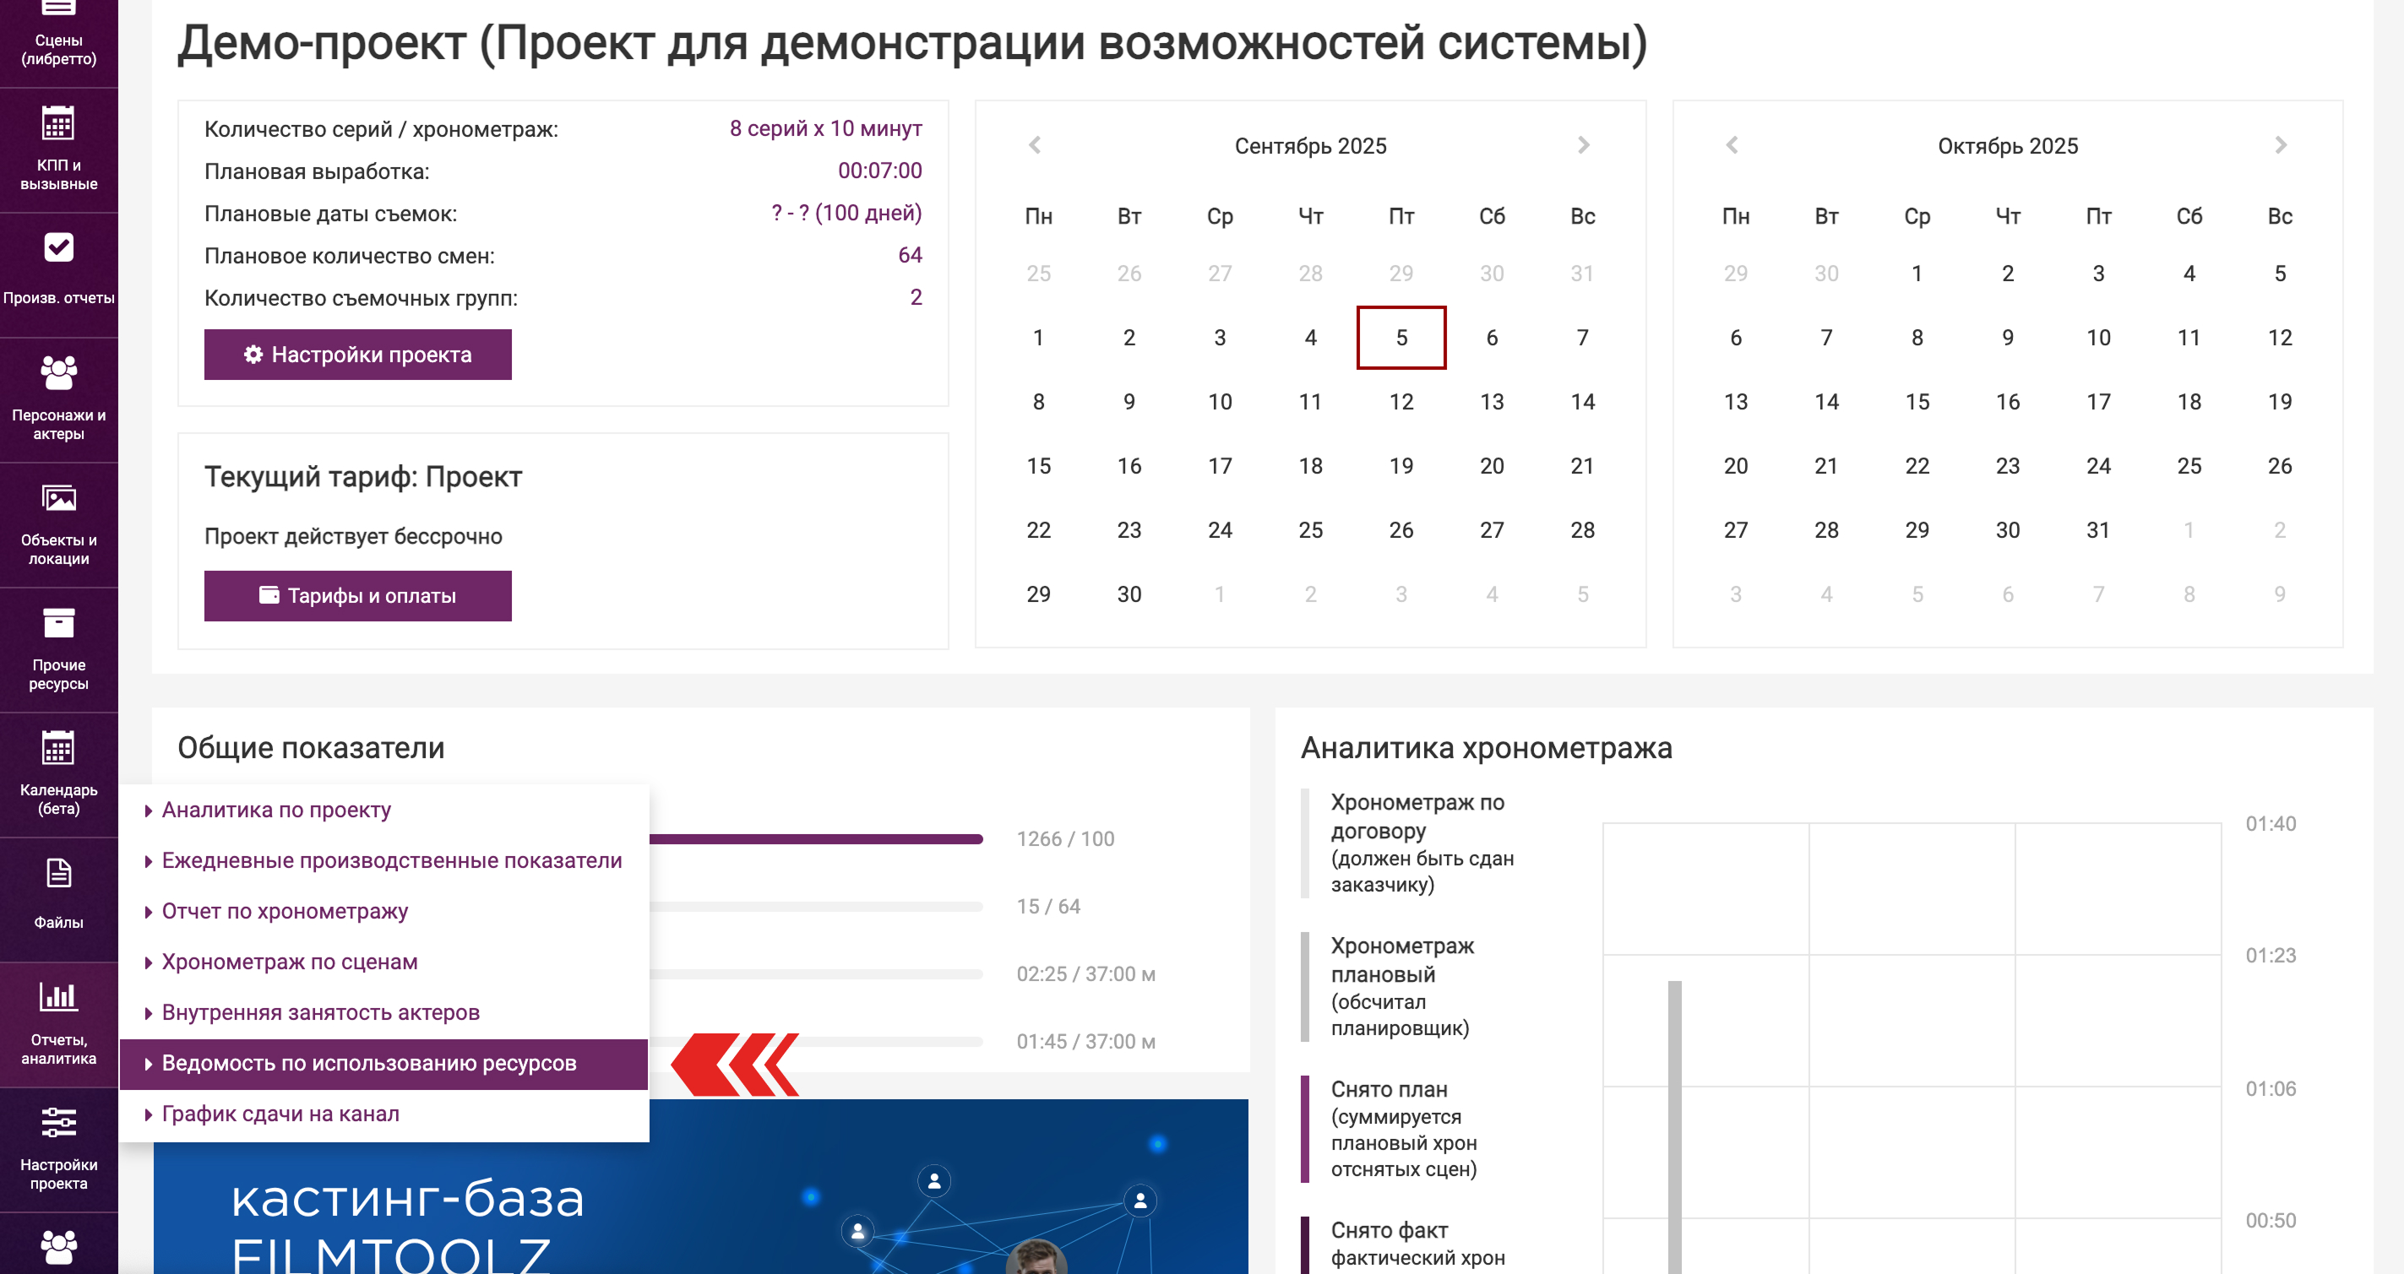The image size is (2404, 1274).
Task: Open the кастинг-база FILMTOOLZ banner
Action: (701, 1186)
